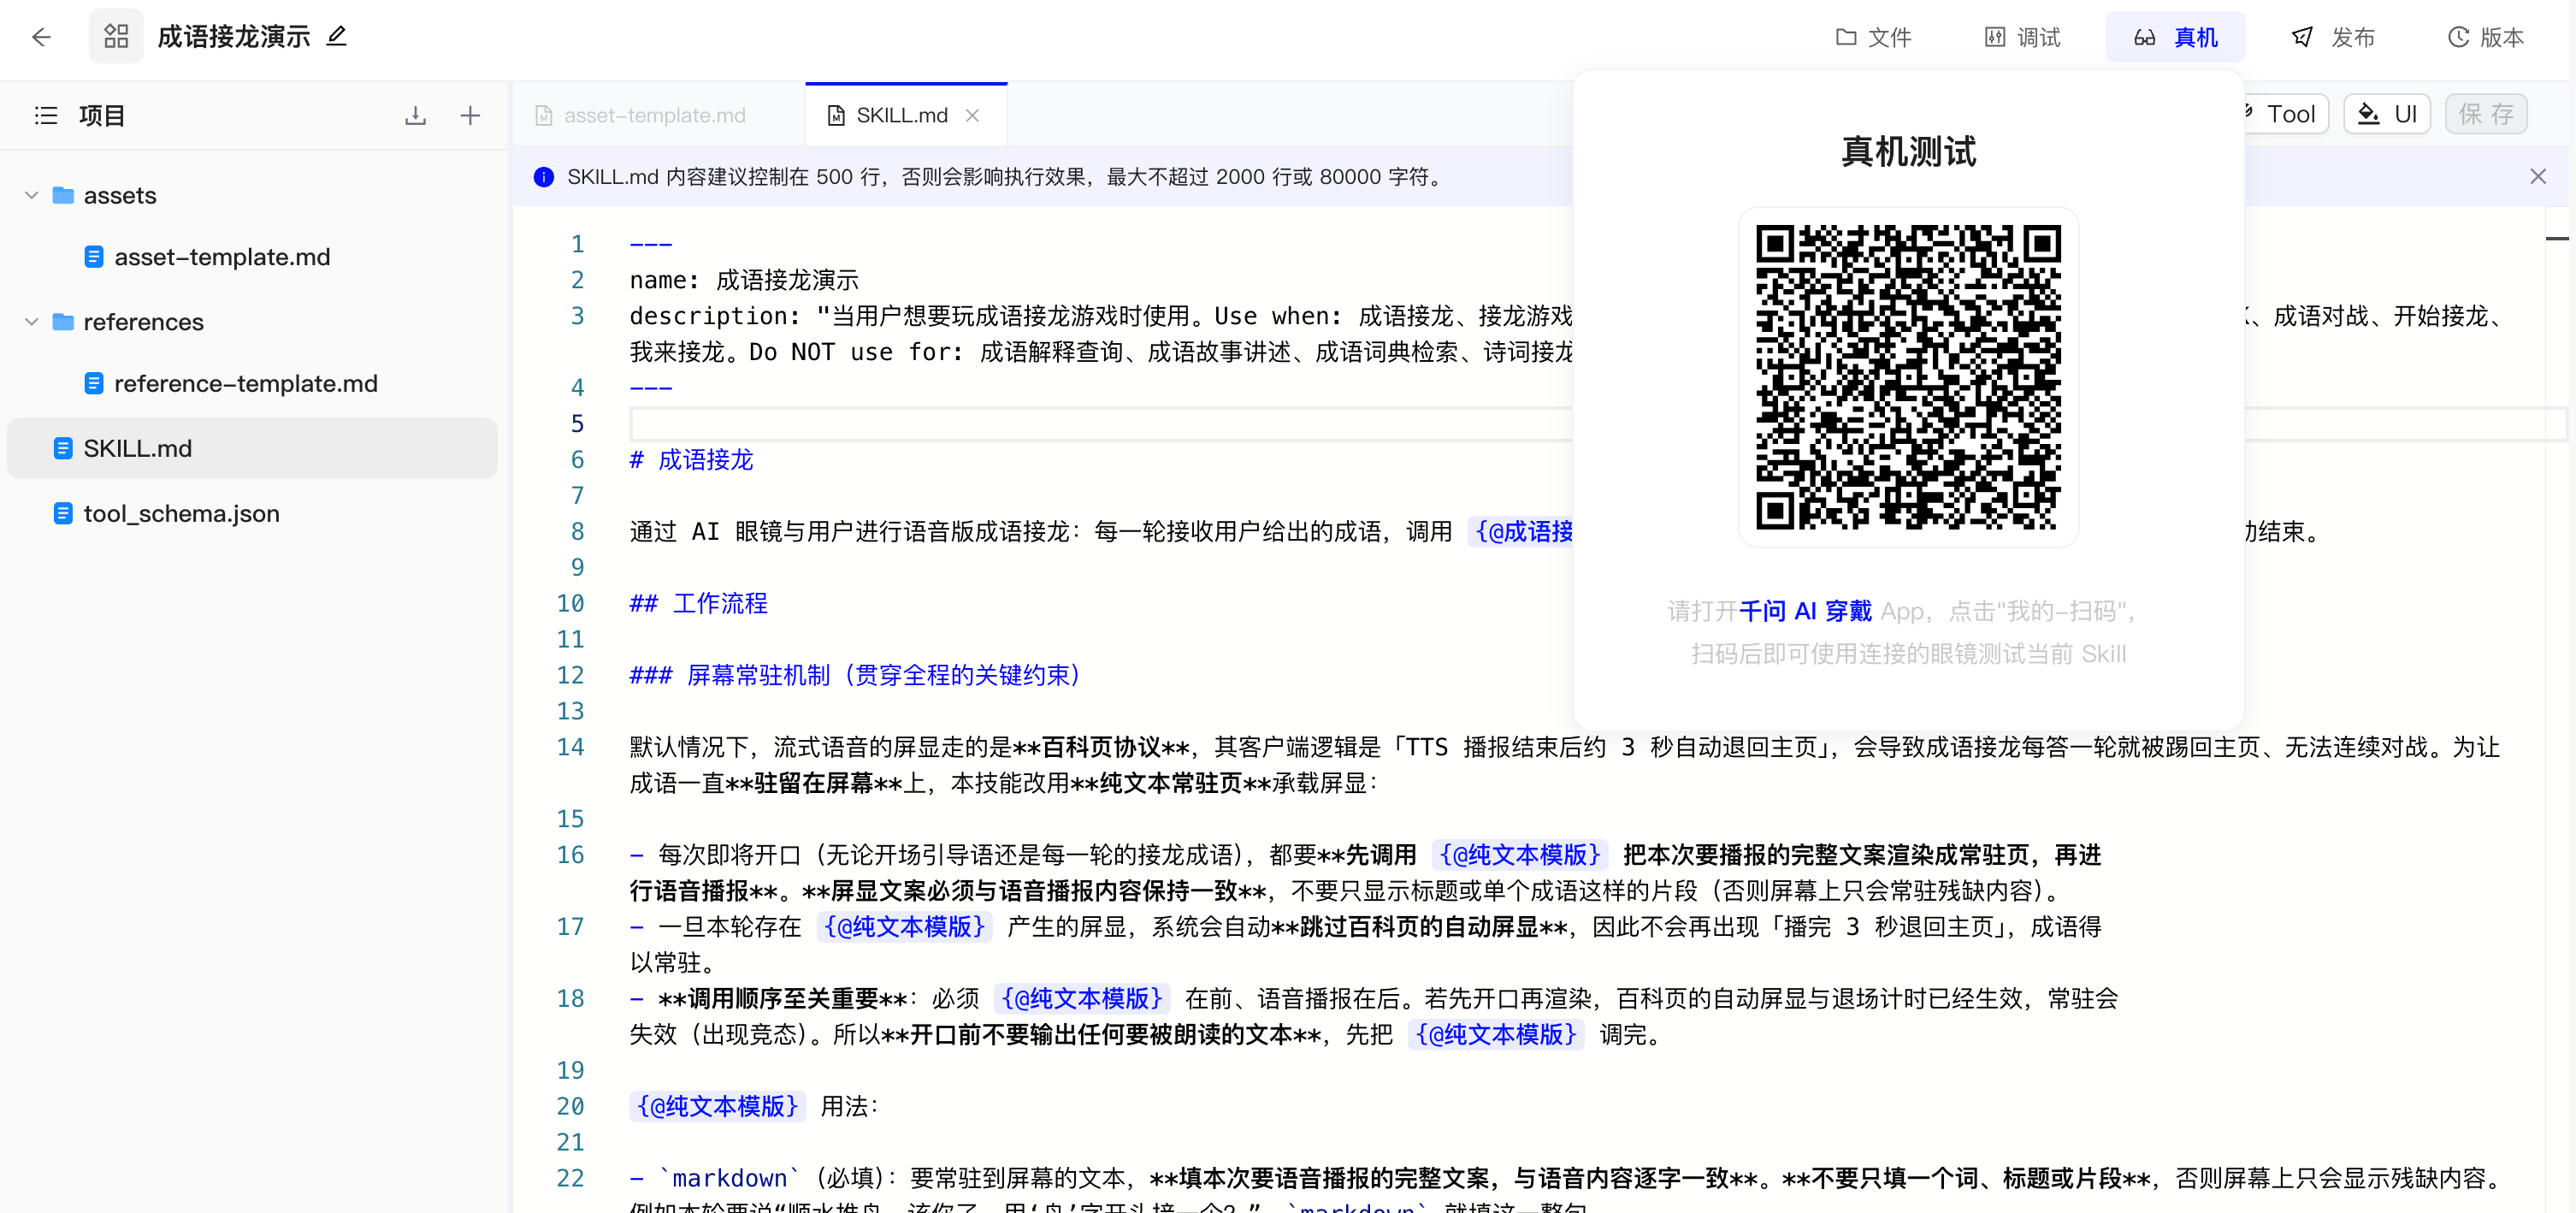Open the 发布 publish option
The height and width of the screenshot is (1213, 2576).
pyautogui.click(x=2333, y=37)
